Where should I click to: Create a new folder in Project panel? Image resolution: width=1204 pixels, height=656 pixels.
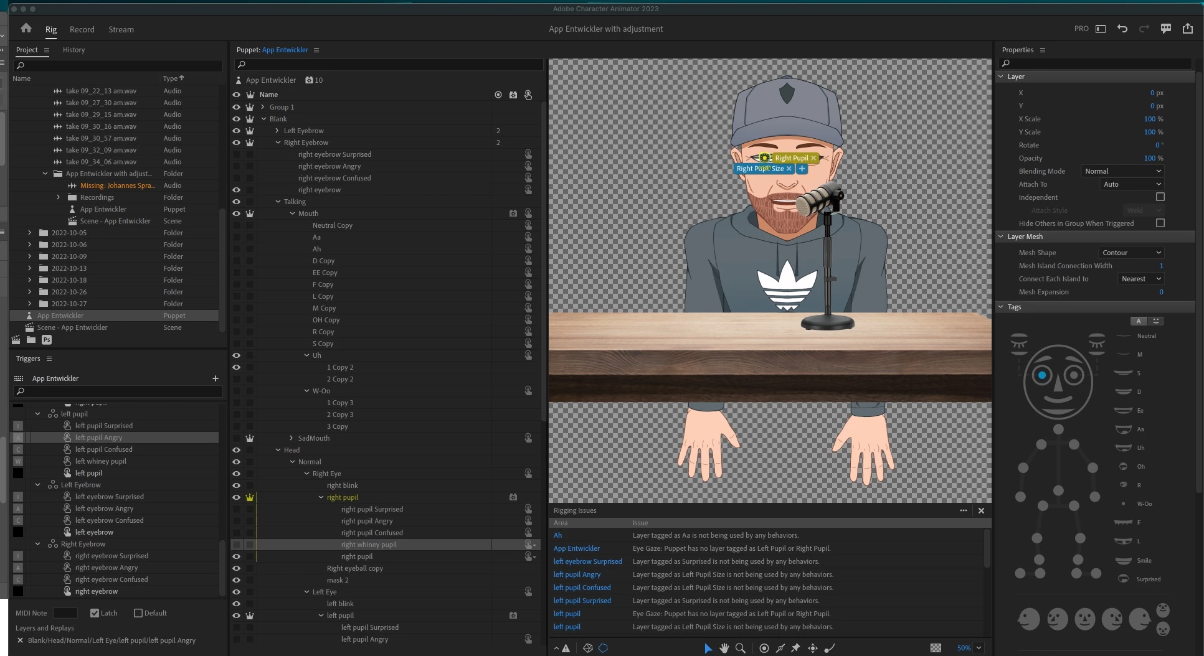31,340
